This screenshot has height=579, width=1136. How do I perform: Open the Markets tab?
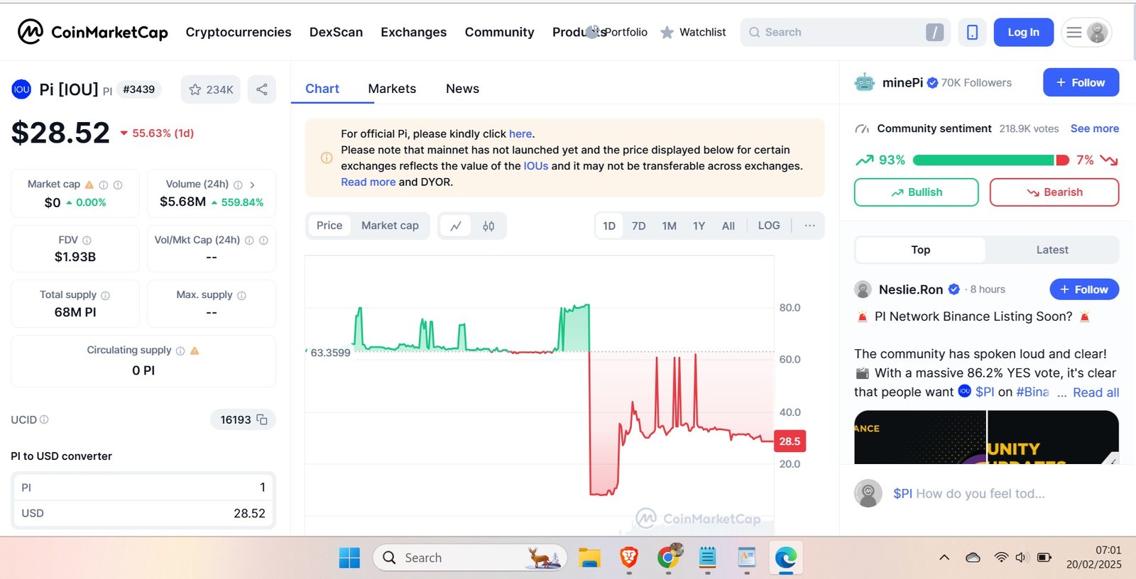392,89
